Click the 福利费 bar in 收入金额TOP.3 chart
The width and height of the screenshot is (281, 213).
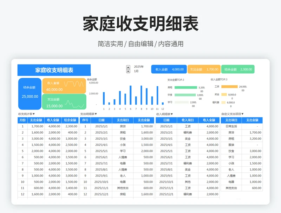(x=223, y=102)
